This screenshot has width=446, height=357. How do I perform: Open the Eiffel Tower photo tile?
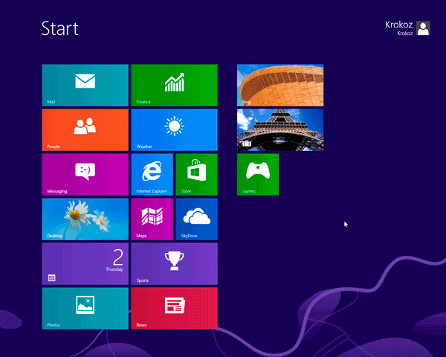pos(280,130)
